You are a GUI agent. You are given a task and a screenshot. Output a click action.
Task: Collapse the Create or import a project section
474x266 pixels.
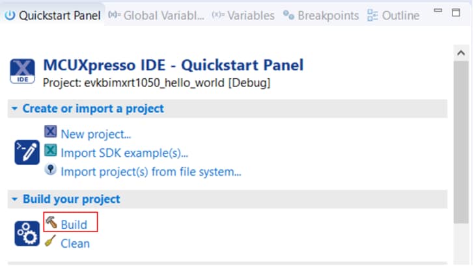point(14,109)
